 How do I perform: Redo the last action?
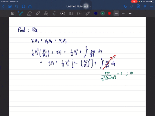coord(132,6)
